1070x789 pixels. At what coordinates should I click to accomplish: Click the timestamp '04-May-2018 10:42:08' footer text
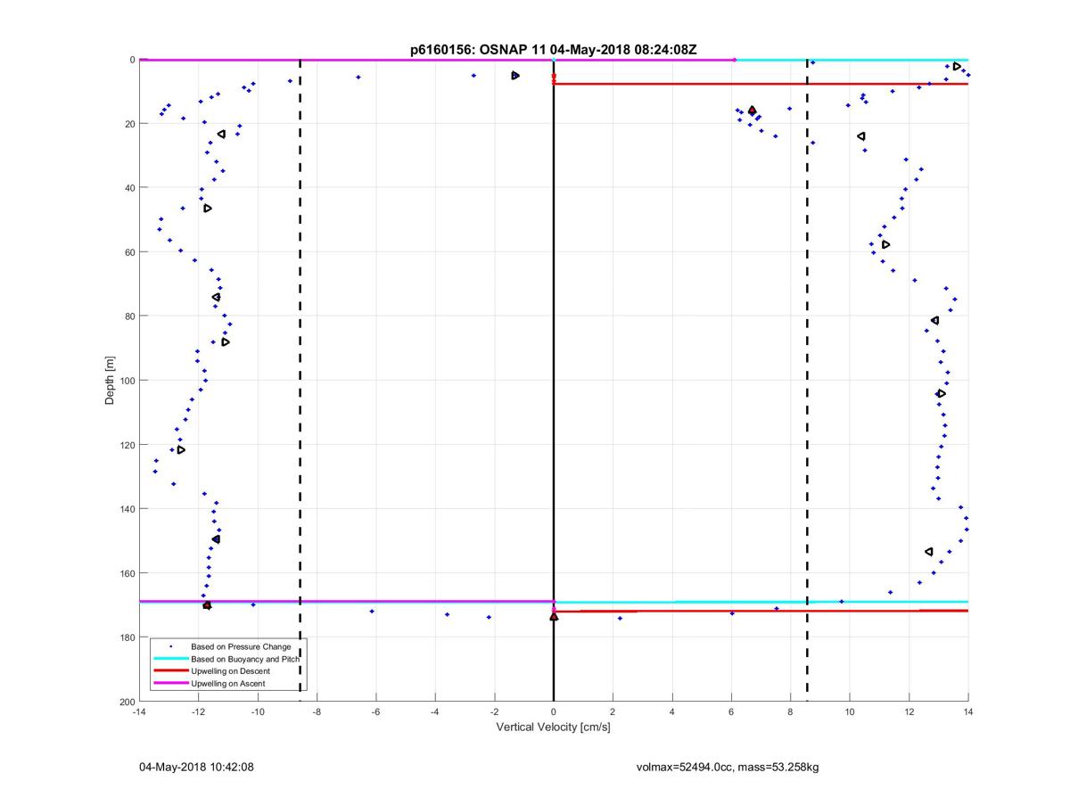(x=196, y=767)
